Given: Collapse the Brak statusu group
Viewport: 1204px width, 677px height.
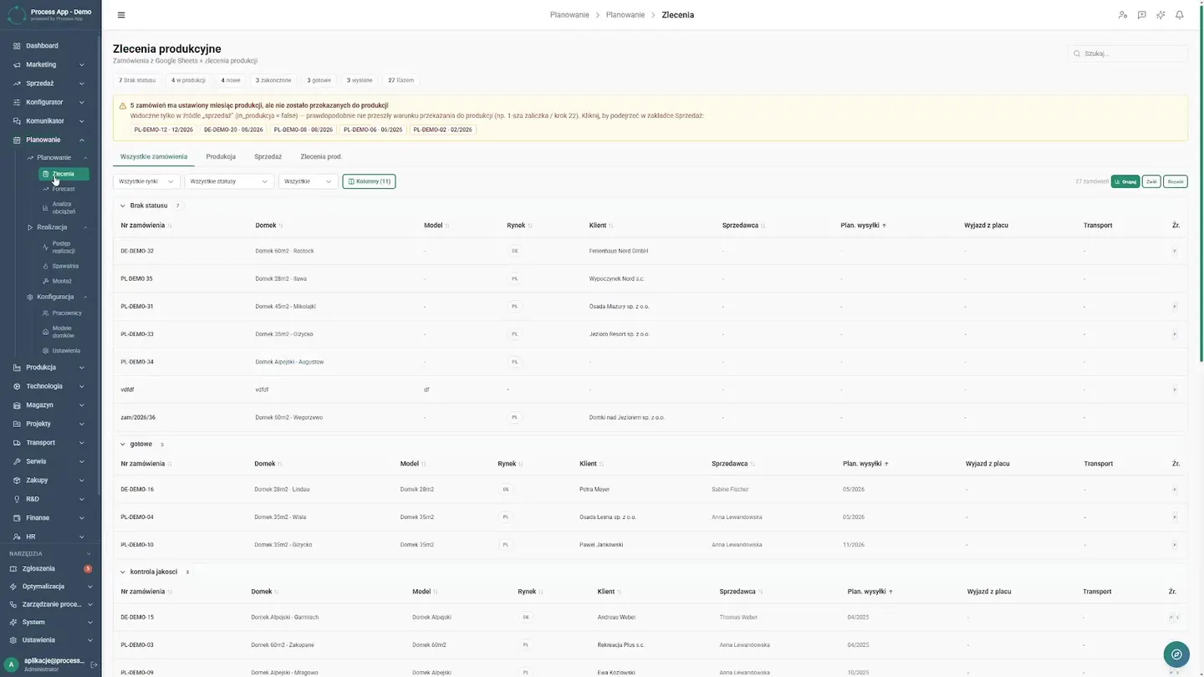Looking at the screenshot, I should coord(123,206).
